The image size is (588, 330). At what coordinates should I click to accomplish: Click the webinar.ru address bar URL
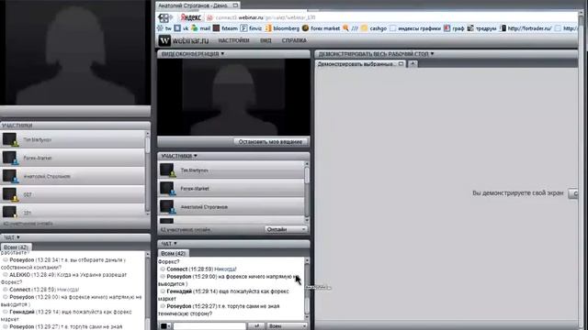(266, 17)
